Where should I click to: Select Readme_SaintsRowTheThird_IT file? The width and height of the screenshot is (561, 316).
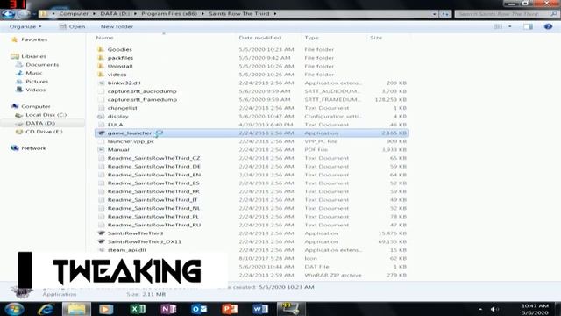pyautogui.click(x=152, y=200)
